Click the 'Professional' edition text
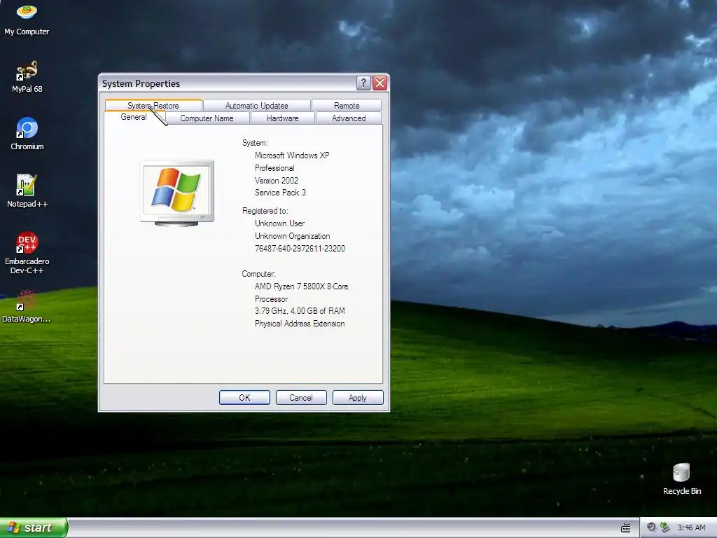Image resolution: width=717 pixels, height=538 pixels. point(274,168)
